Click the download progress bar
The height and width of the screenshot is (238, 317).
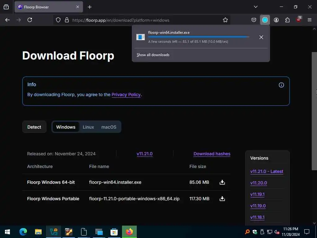(x=198, y=37)
